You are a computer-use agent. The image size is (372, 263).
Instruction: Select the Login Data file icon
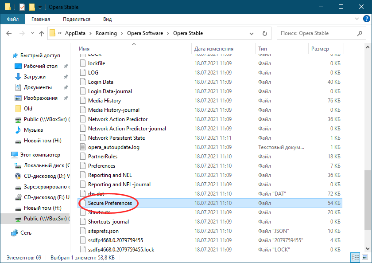(82, 82)
